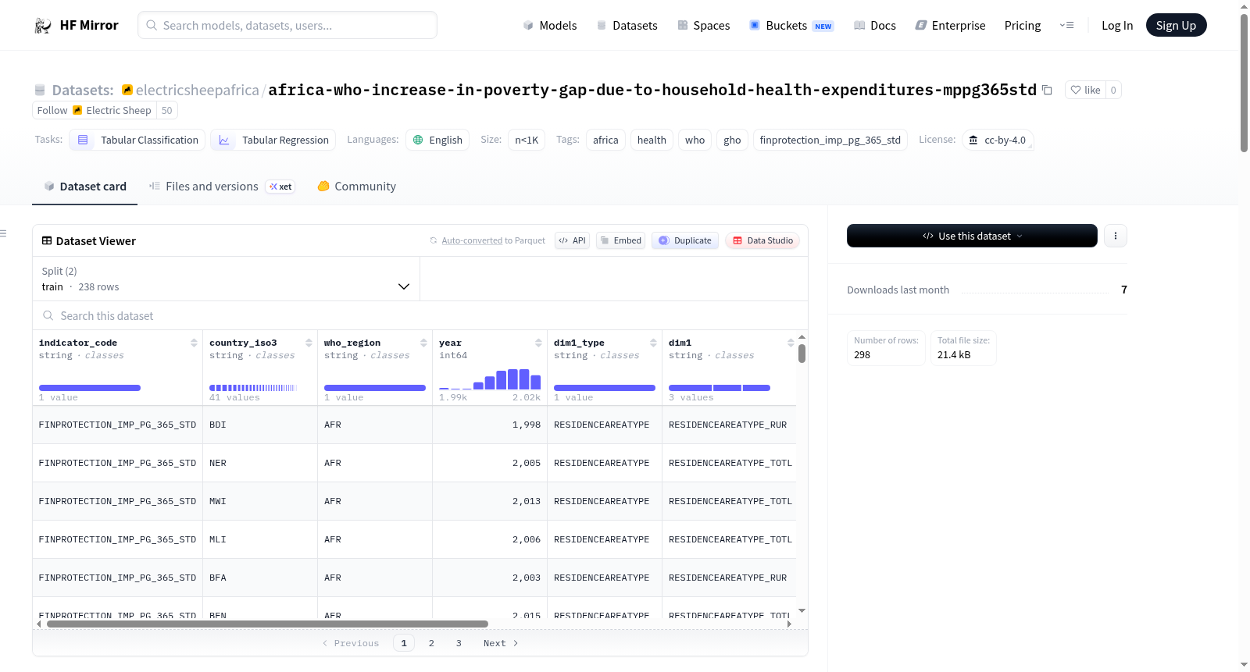The height and width of the screenshot is (672, 1250).
Task: Click the Data Studio button
Action: (762, 240)
